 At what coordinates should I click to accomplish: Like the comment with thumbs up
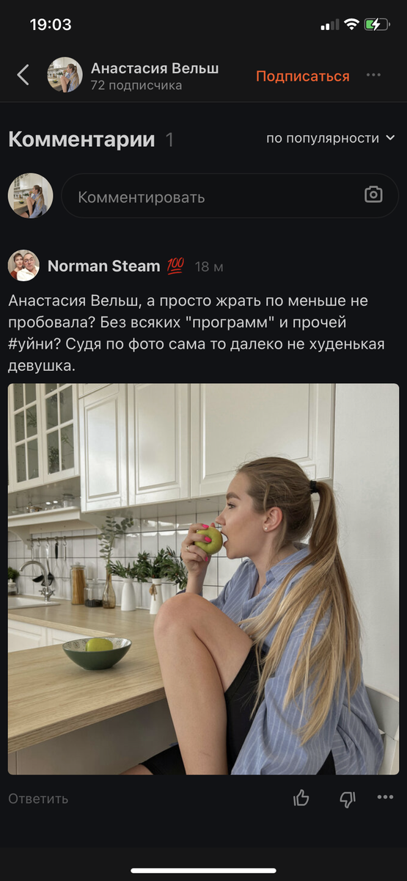(x=301, y=798)
